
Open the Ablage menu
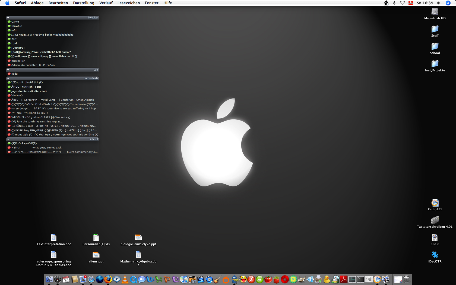37,3
